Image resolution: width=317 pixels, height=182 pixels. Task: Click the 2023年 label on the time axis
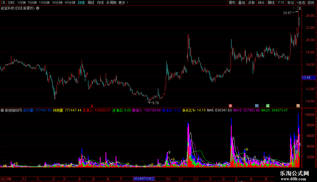point(6,179)
